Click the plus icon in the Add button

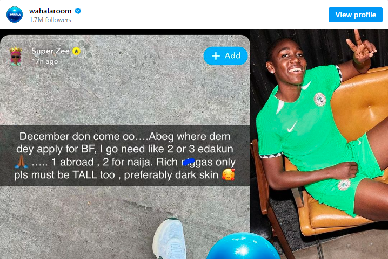pyautogui.click(x=216, y=55)
